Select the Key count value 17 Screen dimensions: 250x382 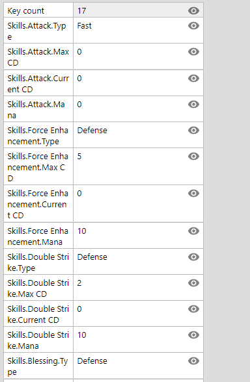pyautogui.click(x=81, y=10)
